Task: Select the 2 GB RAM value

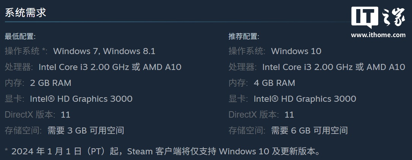Action: 51,83
